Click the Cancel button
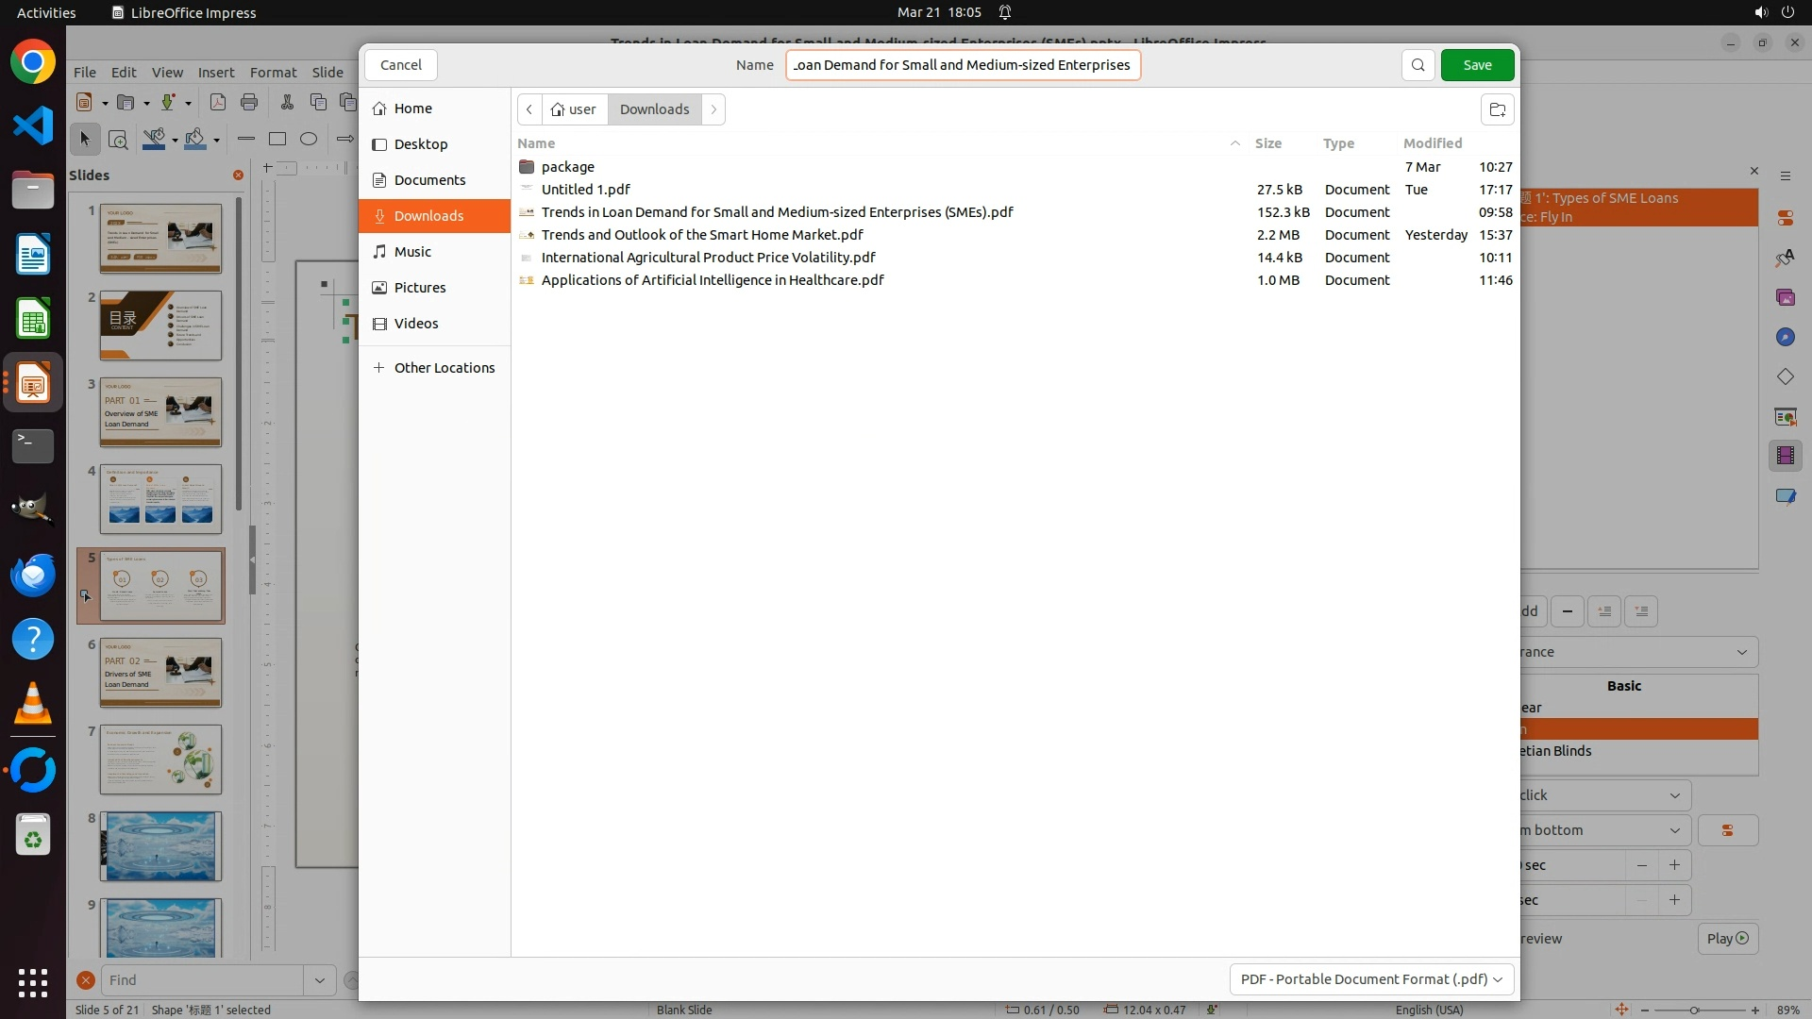The image size is (1812, 1019). click(x=401, y=65)
